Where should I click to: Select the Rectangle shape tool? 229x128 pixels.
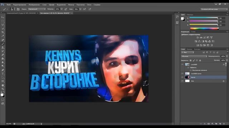click(3, 81)
